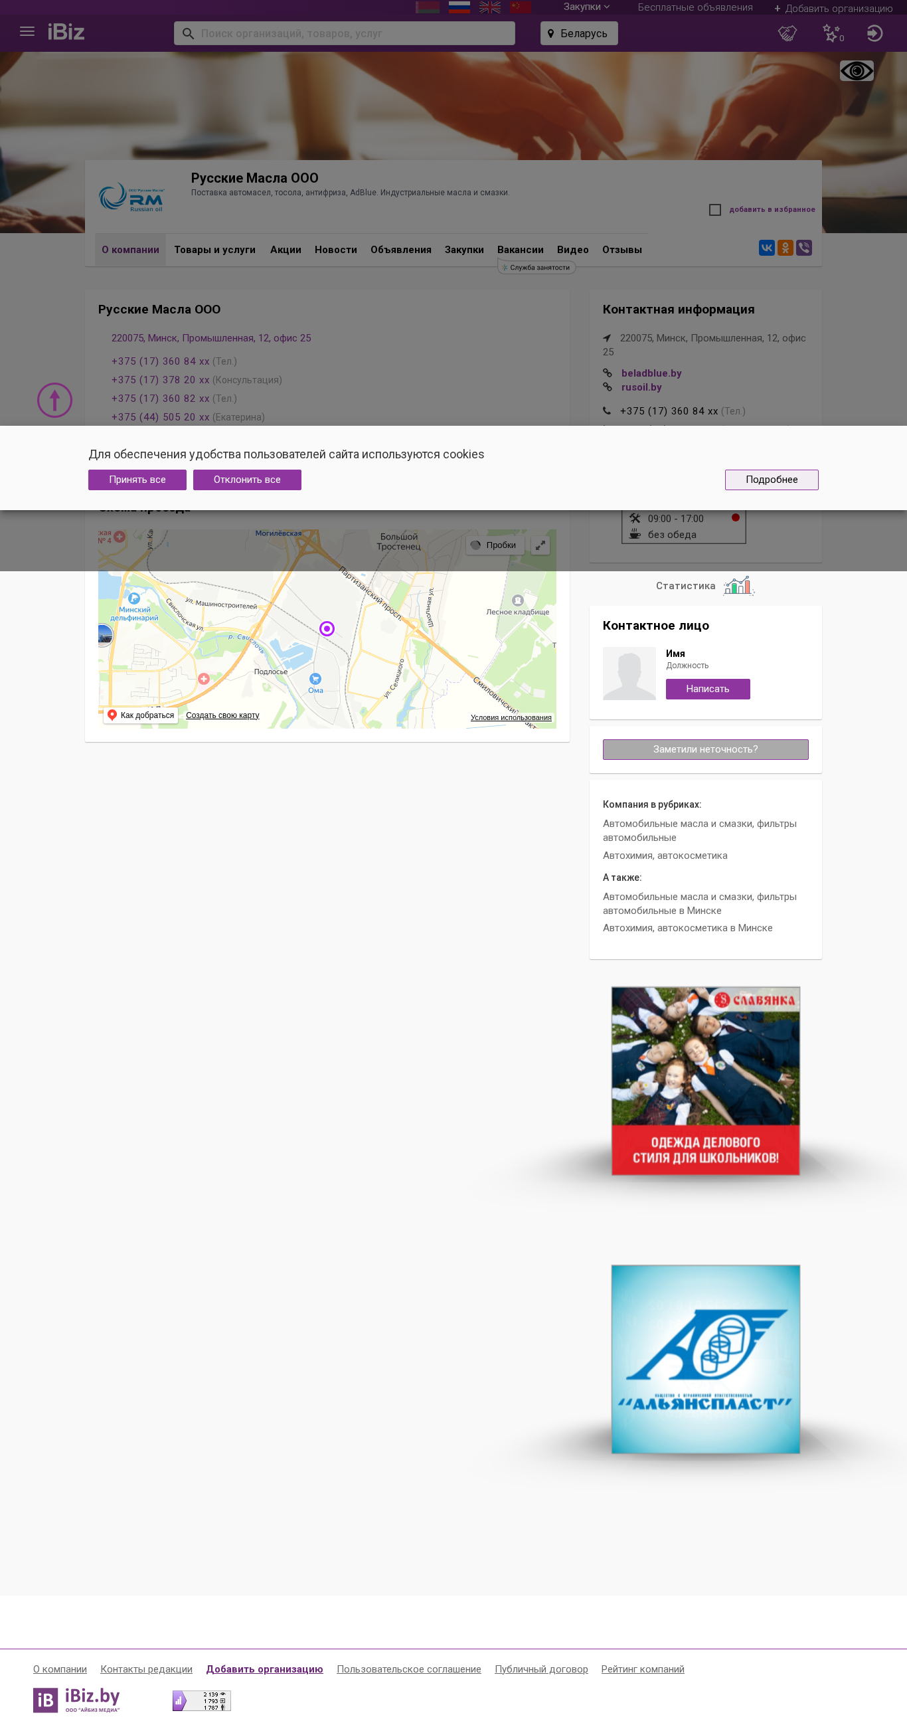Click the dolphinarium marker on map

(133, 598)
